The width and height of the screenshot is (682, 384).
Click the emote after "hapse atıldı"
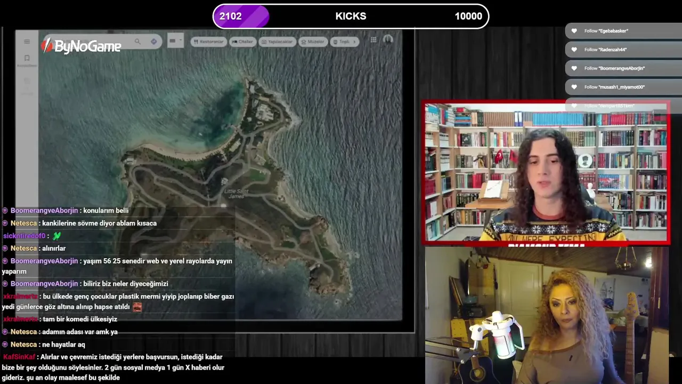(137, 307)
